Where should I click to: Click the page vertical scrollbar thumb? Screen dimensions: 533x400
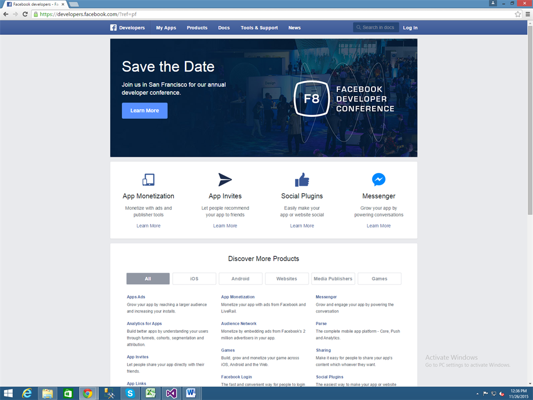530,120
